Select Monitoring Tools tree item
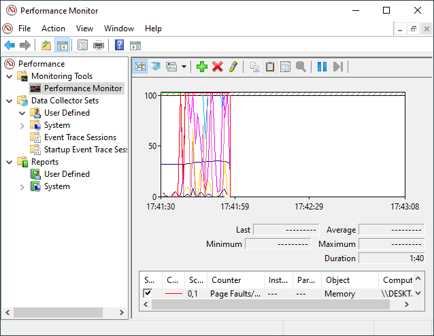Image resolution: width=434 pixels, height=336 pixels. point(62,76)
